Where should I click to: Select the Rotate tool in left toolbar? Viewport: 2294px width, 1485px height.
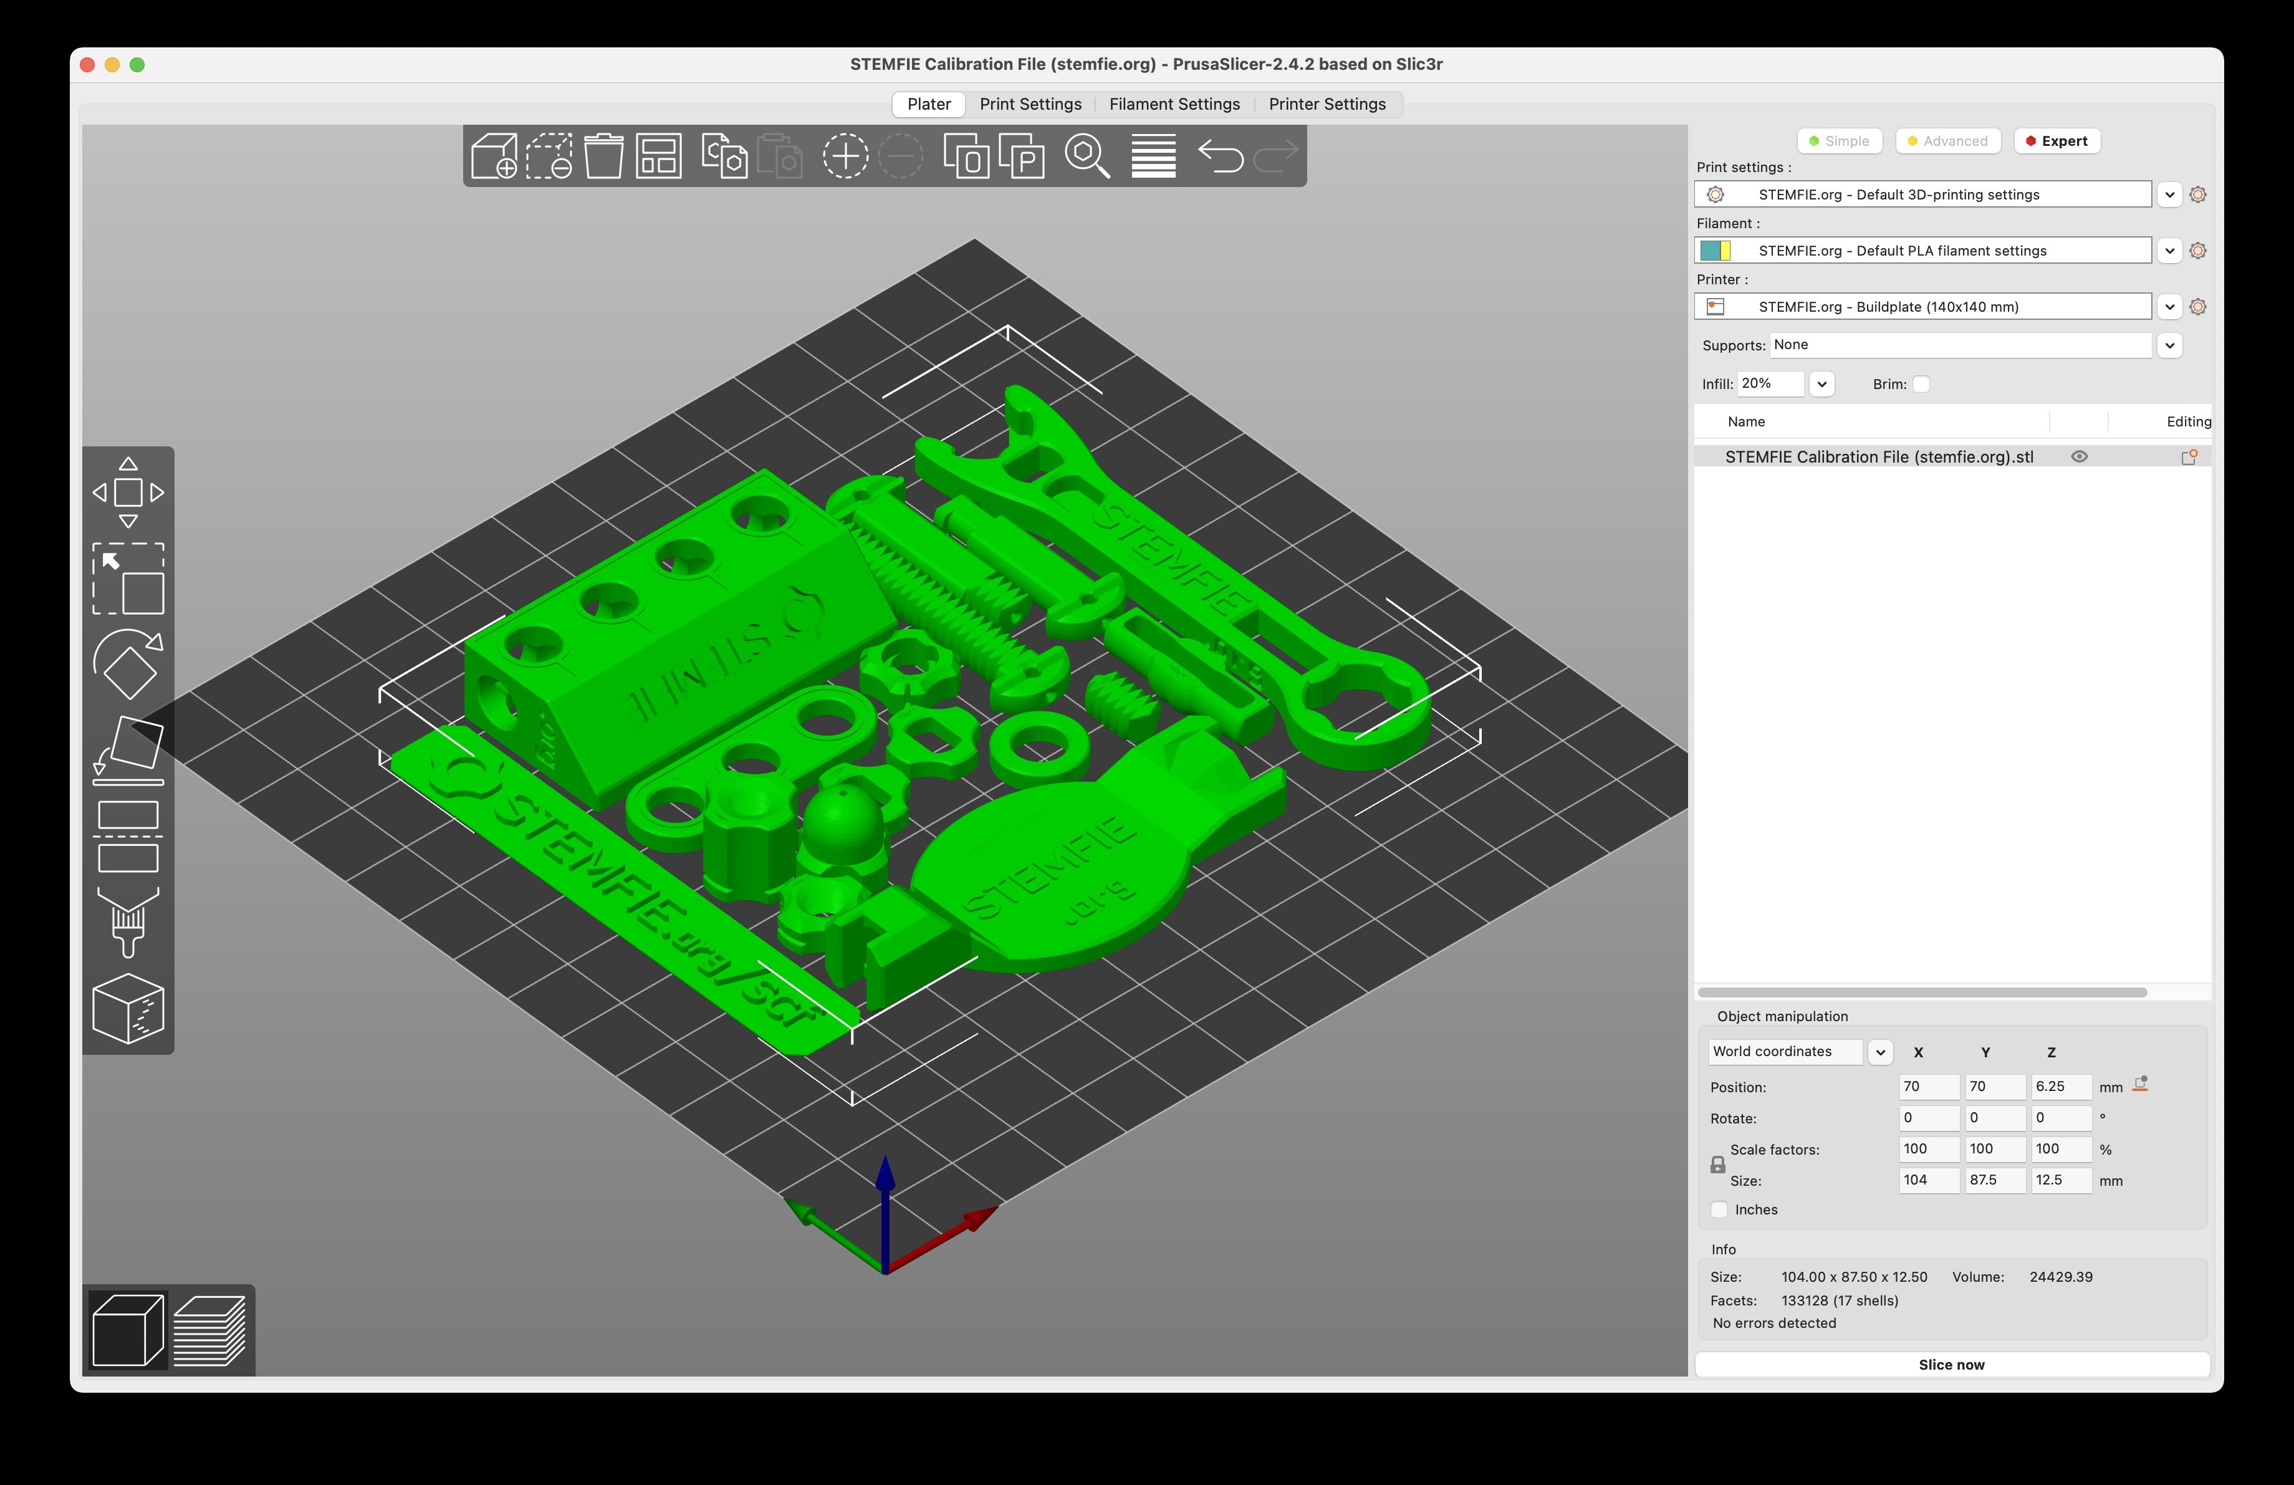128,664
